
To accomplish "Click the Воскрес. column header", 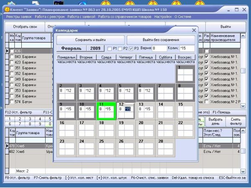I will (x=185, y=57).
